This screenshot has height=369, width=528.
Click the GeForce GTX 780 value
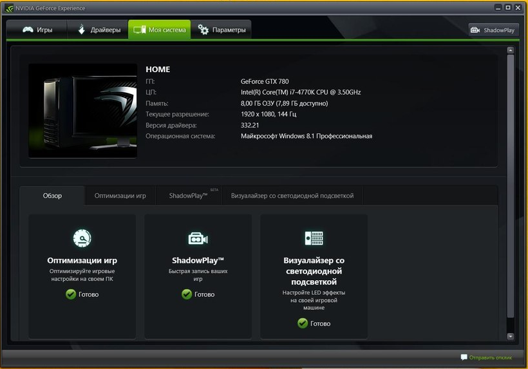point(265,81)
